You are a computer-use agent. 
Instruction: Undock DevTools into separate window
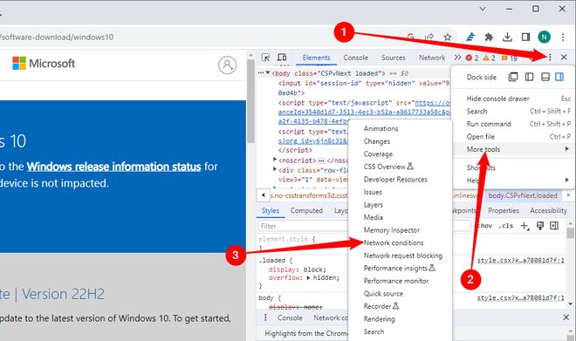[513, 77]
